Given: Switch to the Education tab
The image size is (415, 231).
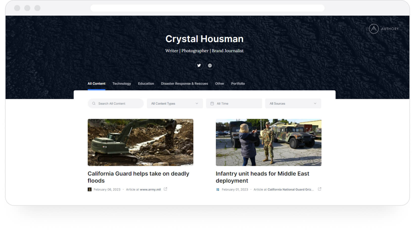Looking at the screenshot, I should tap(146, 84).
